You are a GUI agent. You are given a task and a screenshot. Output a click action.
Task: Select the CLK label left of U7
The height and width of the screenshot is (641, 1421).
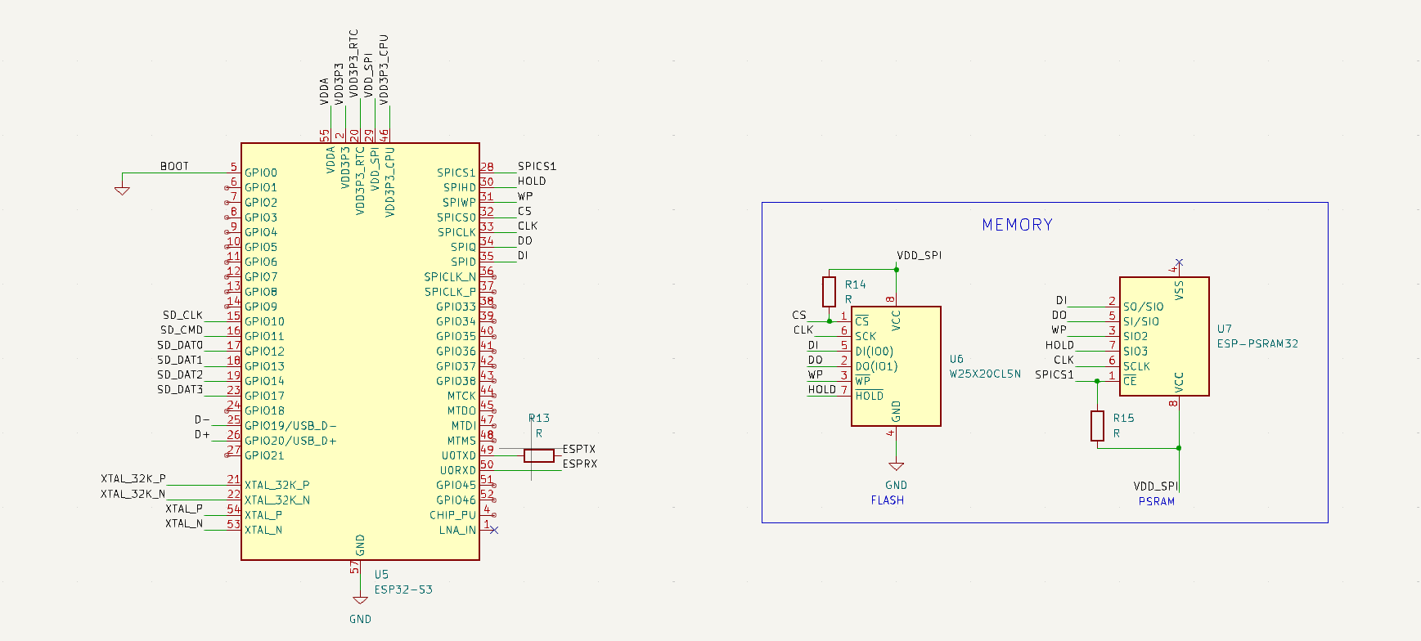pos(1064,360)
